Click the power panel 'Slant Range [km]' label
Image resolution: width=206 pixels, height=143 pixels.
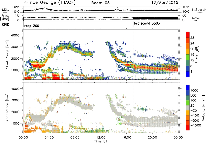click(7, 55)
